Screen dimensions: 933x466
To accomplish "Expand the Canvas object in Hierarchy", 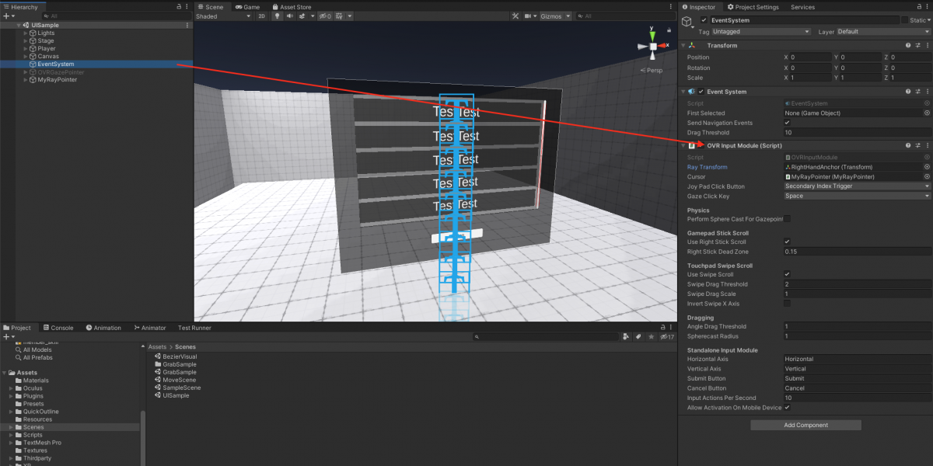I will click(x=26, y=57).
